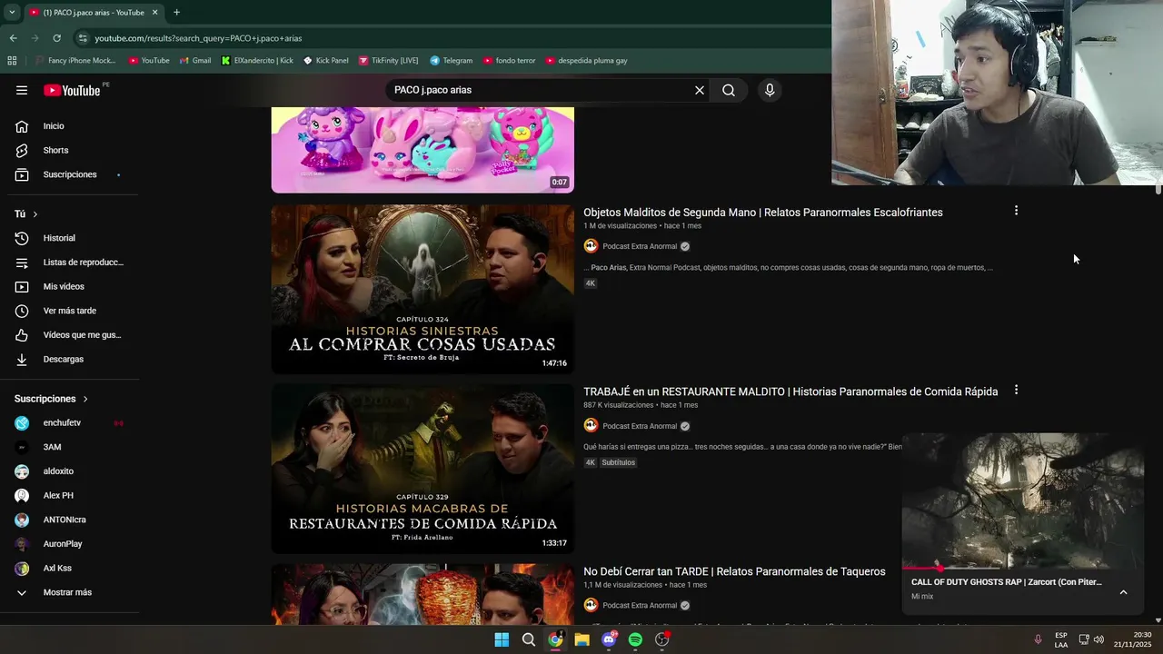Click the magnifier search button

click(x=729, y=90)
